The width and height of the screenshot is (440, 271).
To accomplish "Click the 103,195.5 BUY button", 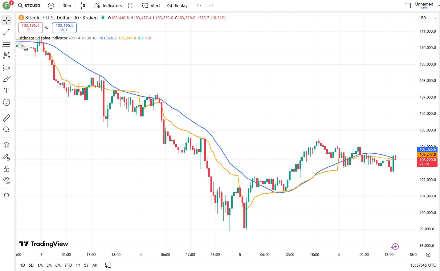I will click(64, 28).
